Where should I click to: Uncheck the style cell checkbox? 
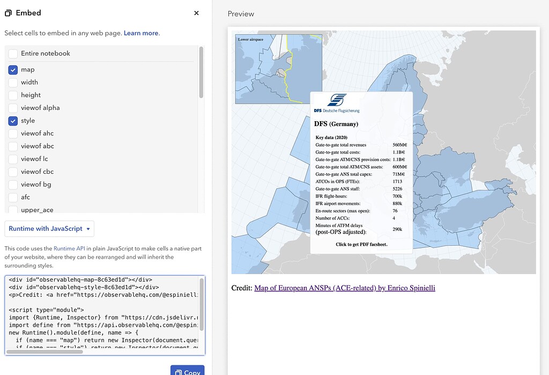[13, 121]
